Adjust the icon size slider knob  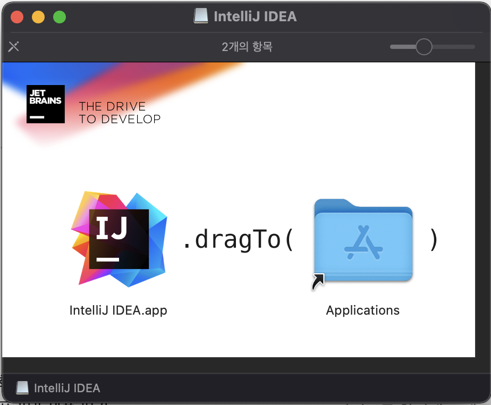(424, 47)
